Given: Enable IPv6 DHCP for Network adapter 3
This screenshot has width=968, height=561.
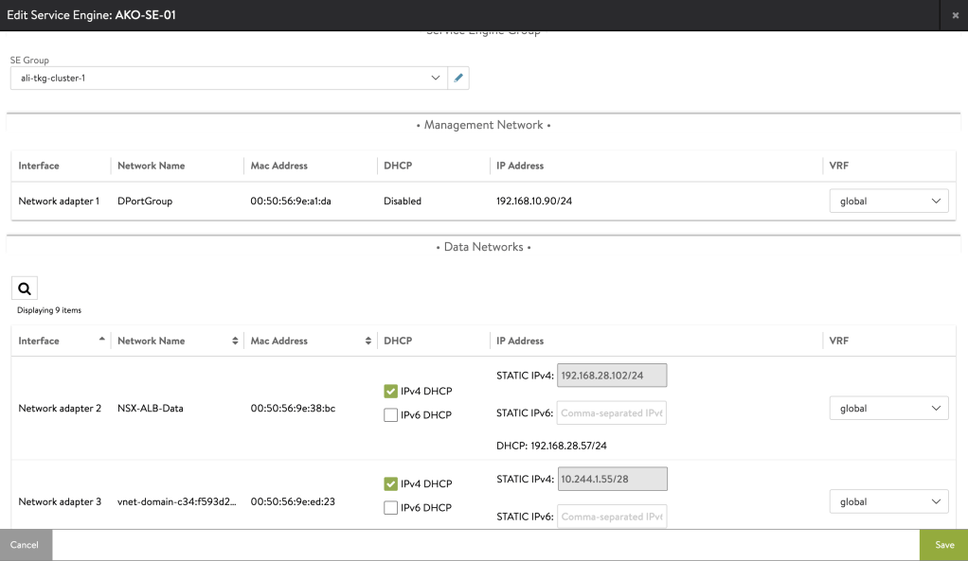Looking at the screenshot, I should pyautogui.click(x=390, y=508).
